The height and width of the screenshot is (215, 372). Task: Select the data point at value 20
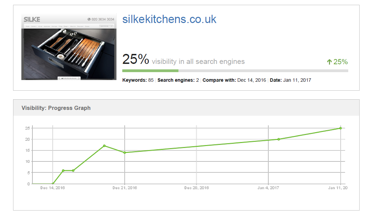click(279, 139)
